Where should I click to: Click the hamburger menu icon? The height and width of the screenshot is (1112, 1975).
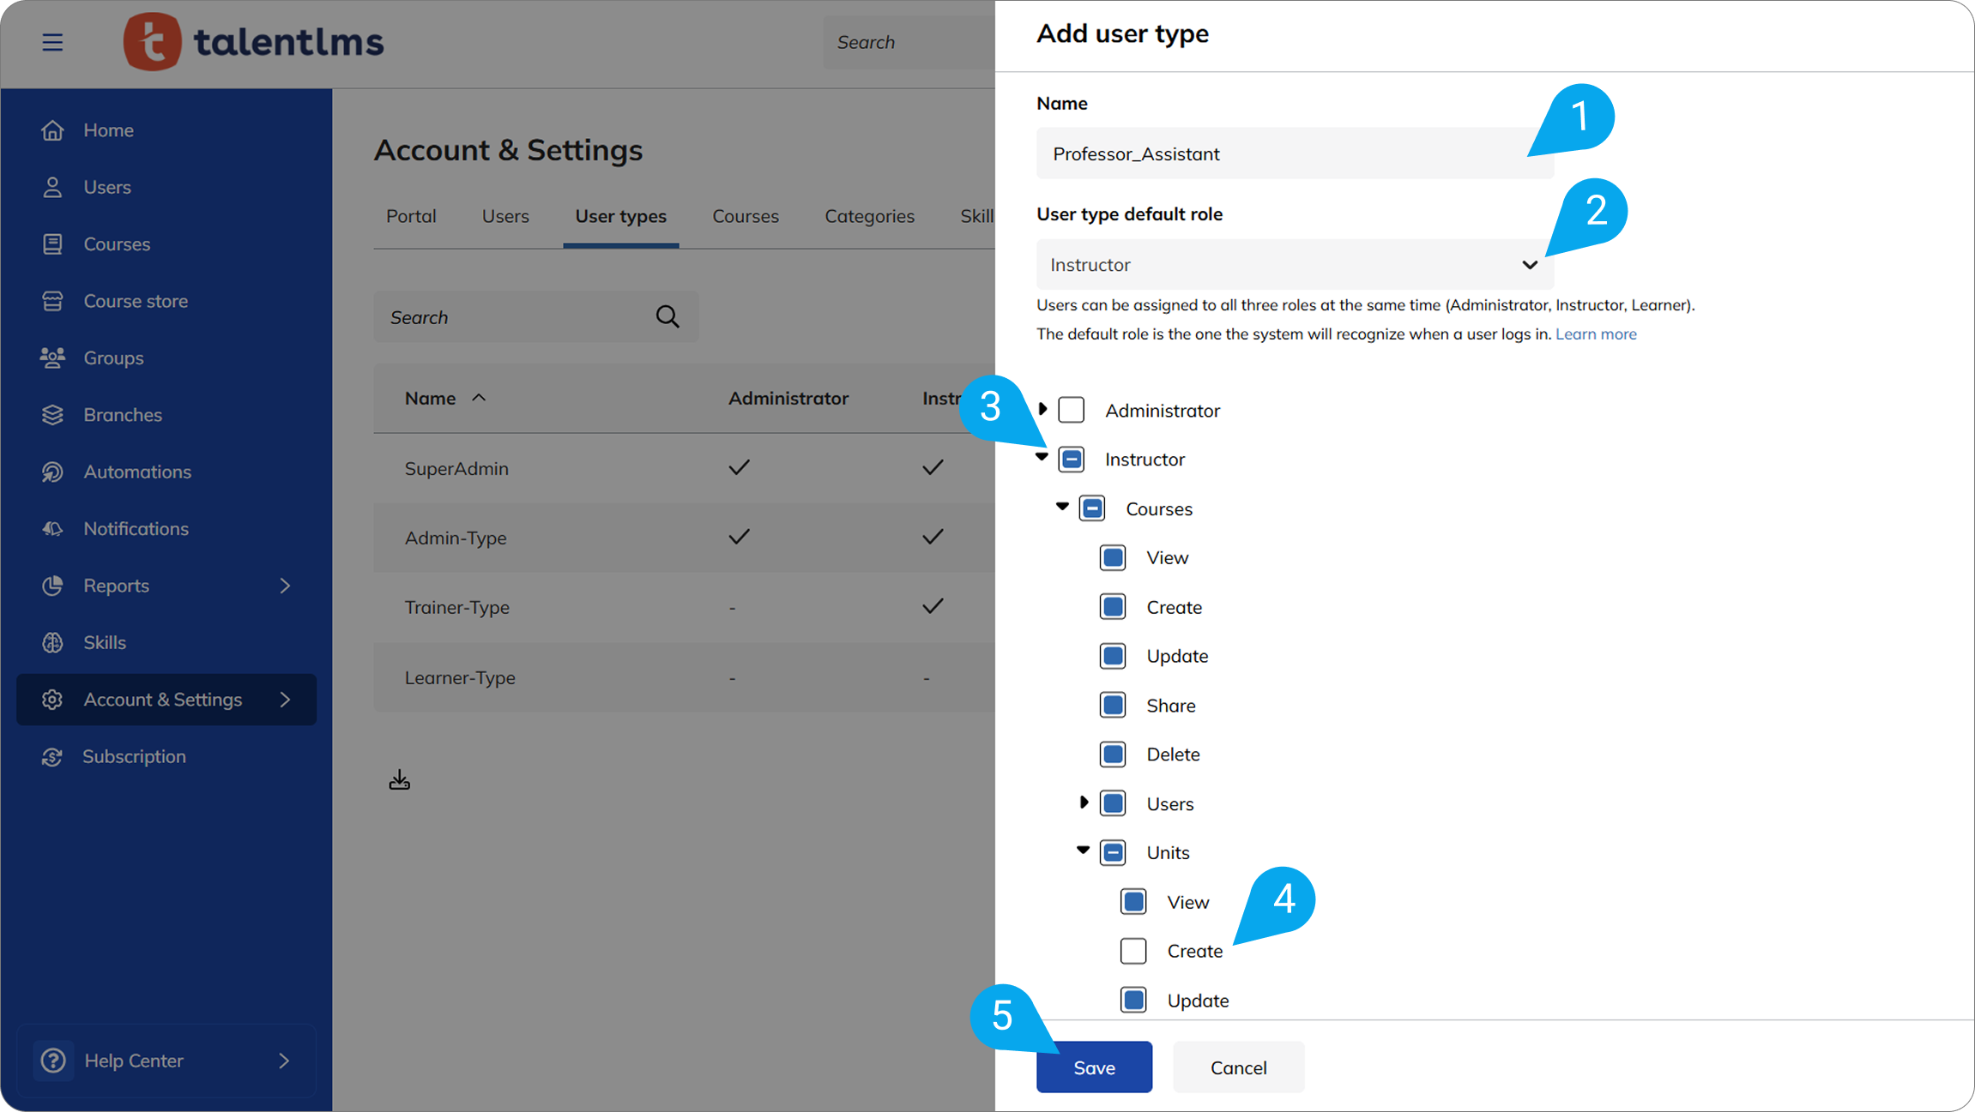point(52,42)
